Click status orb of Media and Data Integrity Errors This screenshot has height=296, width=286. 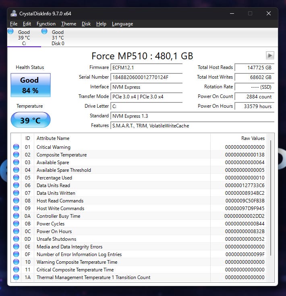[16, 246]
